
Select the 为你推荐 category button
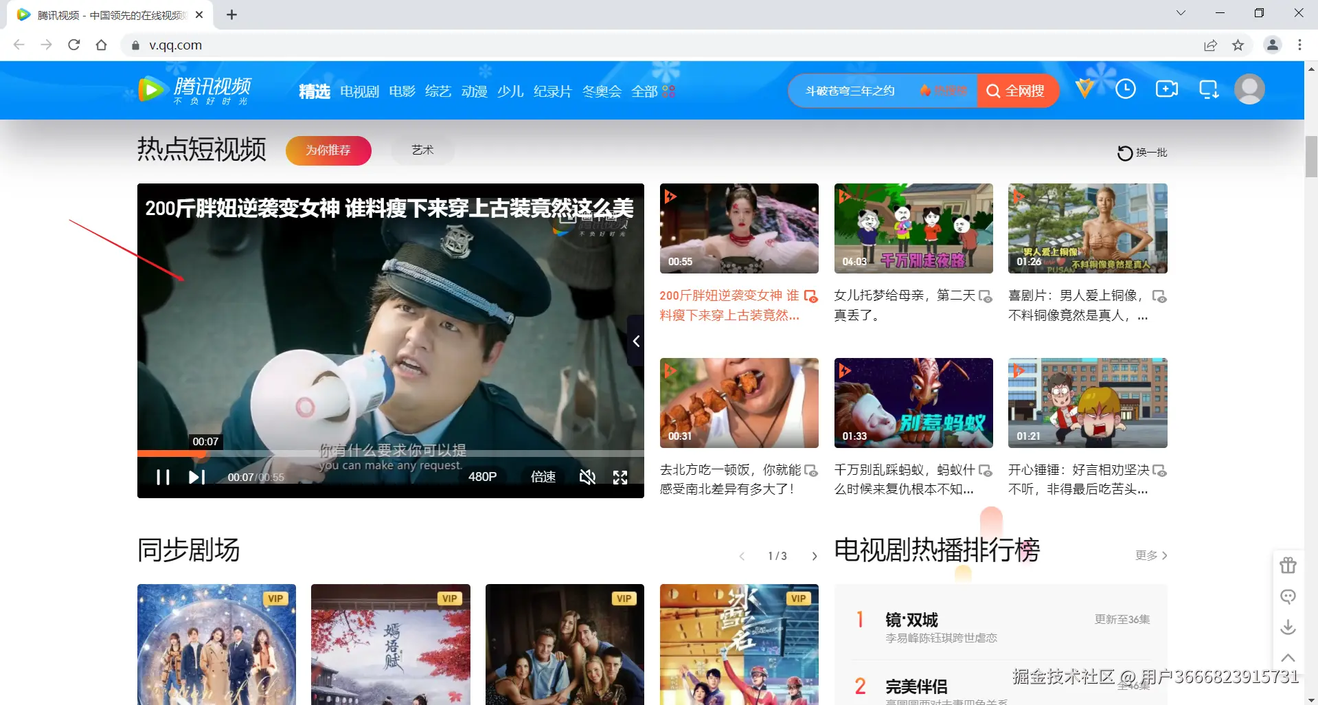point(328,150)
